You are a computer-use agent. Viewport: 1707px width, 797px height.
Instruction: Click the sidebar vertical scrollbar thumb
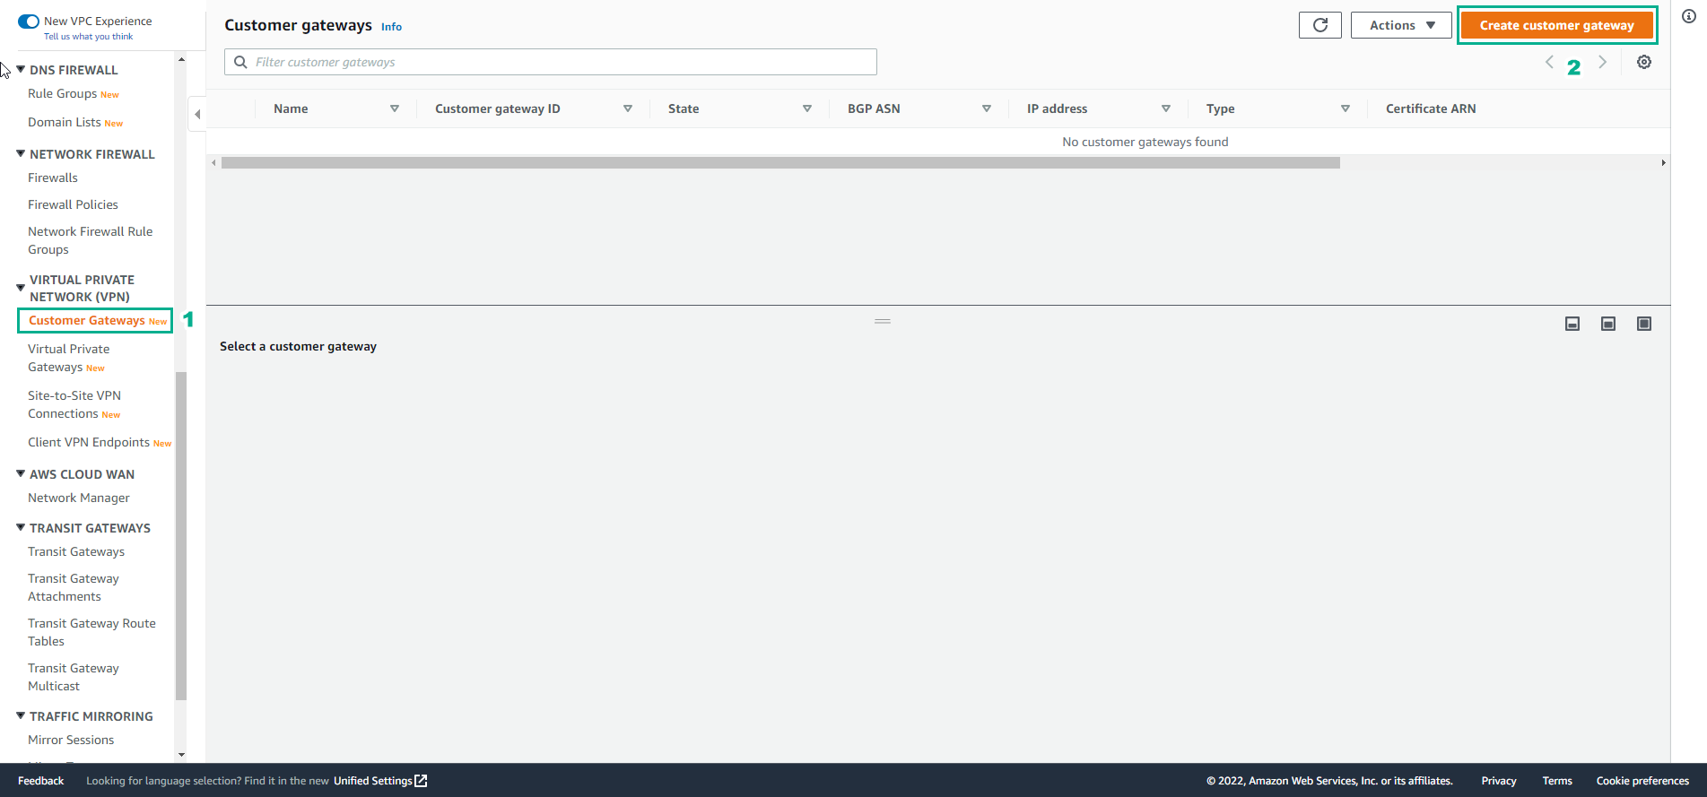click(x=181, y=535)
